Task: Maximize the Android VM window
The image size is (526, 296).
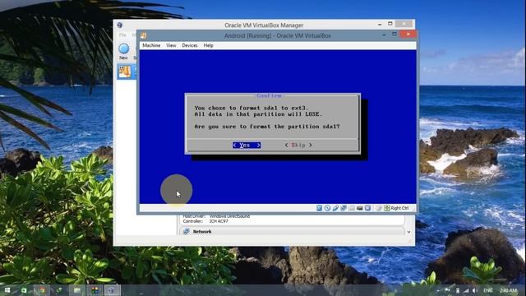Action: tap(394, 35)
